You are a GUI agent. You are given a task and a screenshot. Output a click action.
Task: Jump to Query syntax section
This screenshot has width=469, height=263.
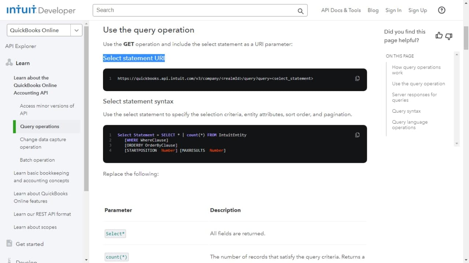pos(406,111)
